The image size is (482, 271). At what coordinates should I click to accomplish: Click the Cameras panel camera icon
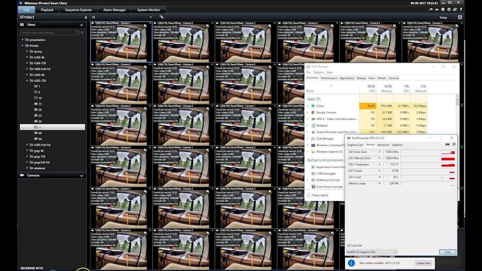pos(22,175)
